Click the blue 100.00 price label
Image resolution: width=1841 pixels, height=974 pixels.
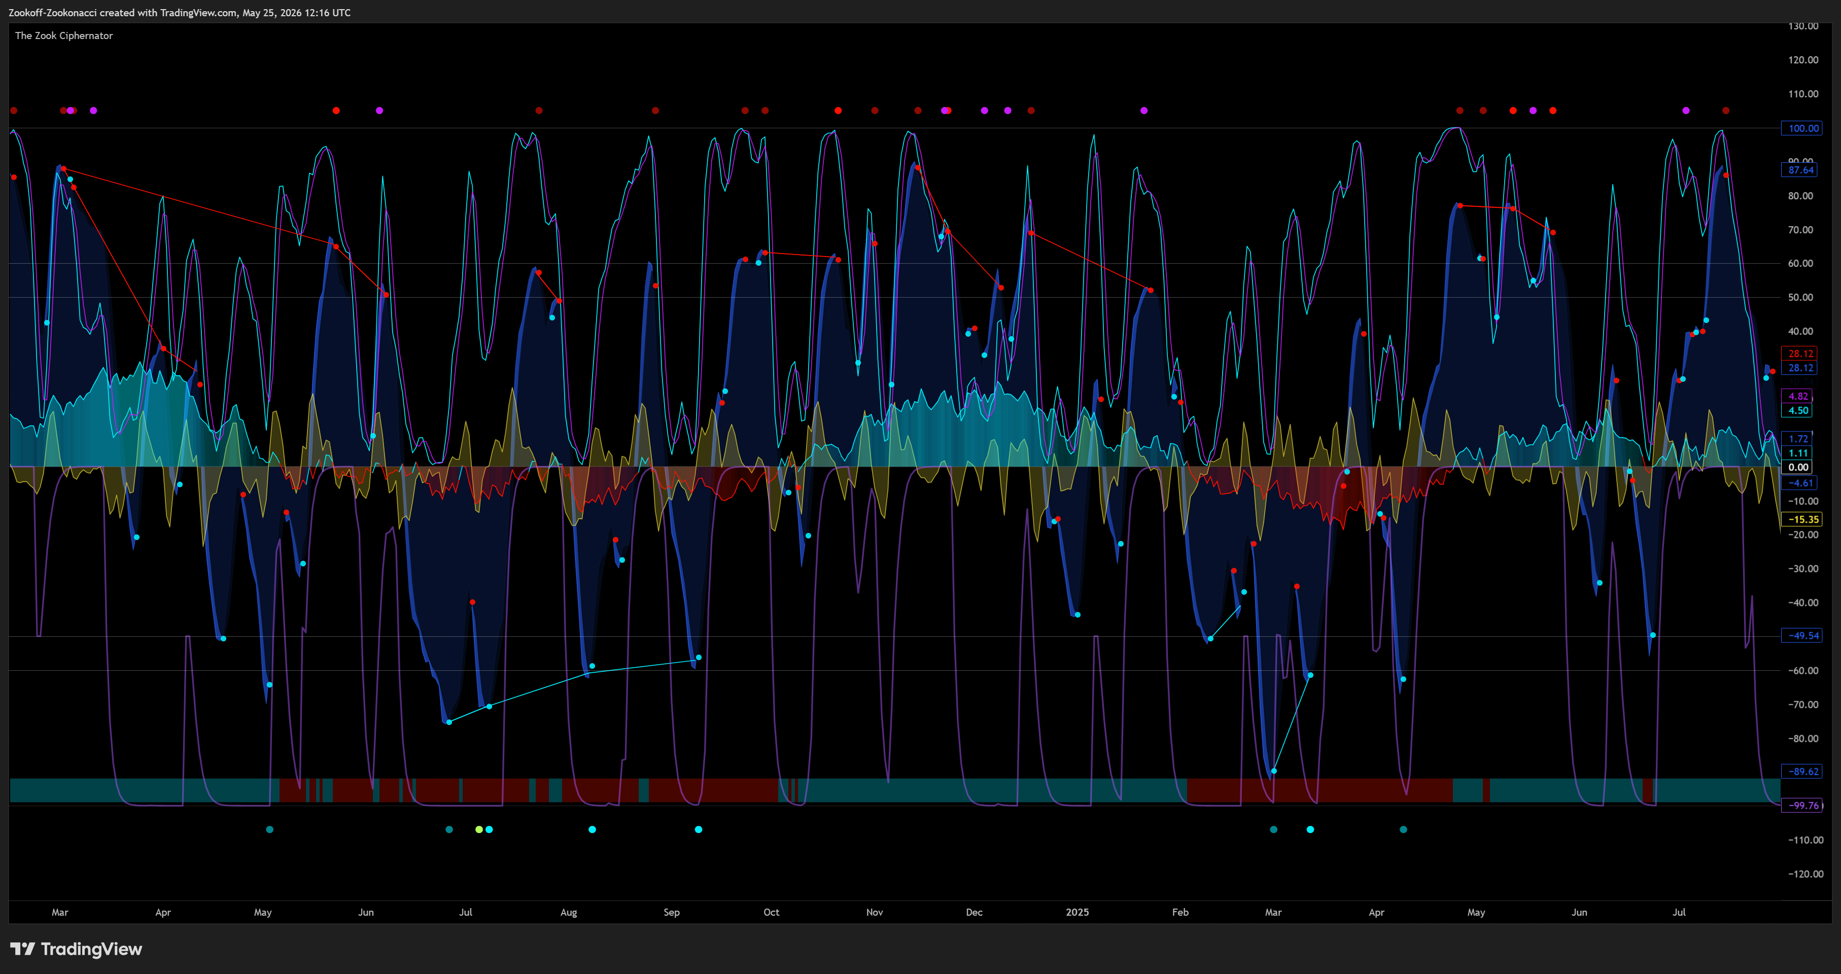click(x=1801, y=129)
